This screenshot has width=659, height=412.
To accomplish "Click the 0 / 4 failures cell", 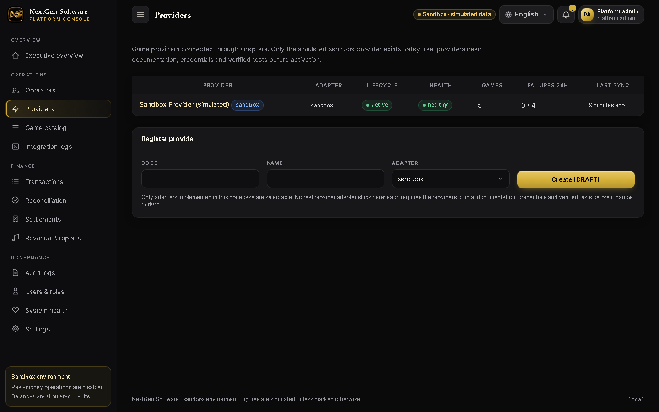I will pyautogui.click(x=528, y=105).
